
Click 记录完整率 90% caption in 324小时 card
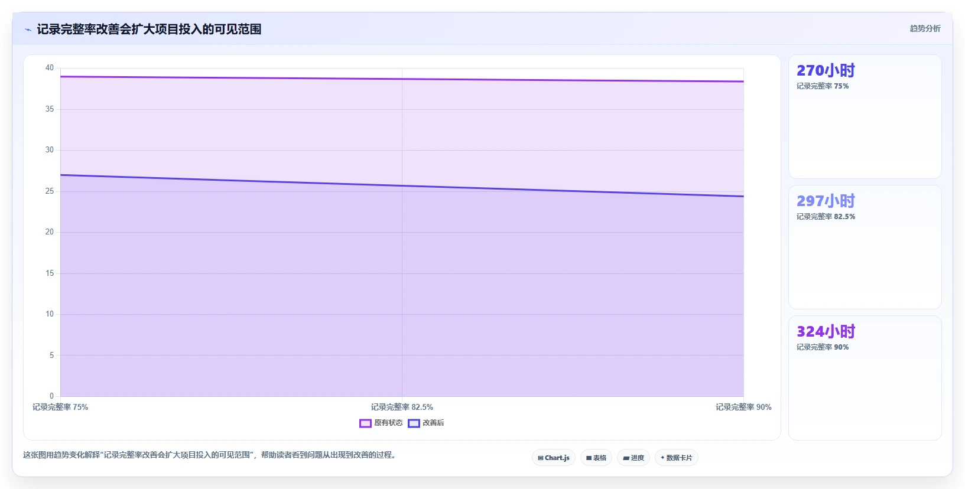[x=823, y=347]
